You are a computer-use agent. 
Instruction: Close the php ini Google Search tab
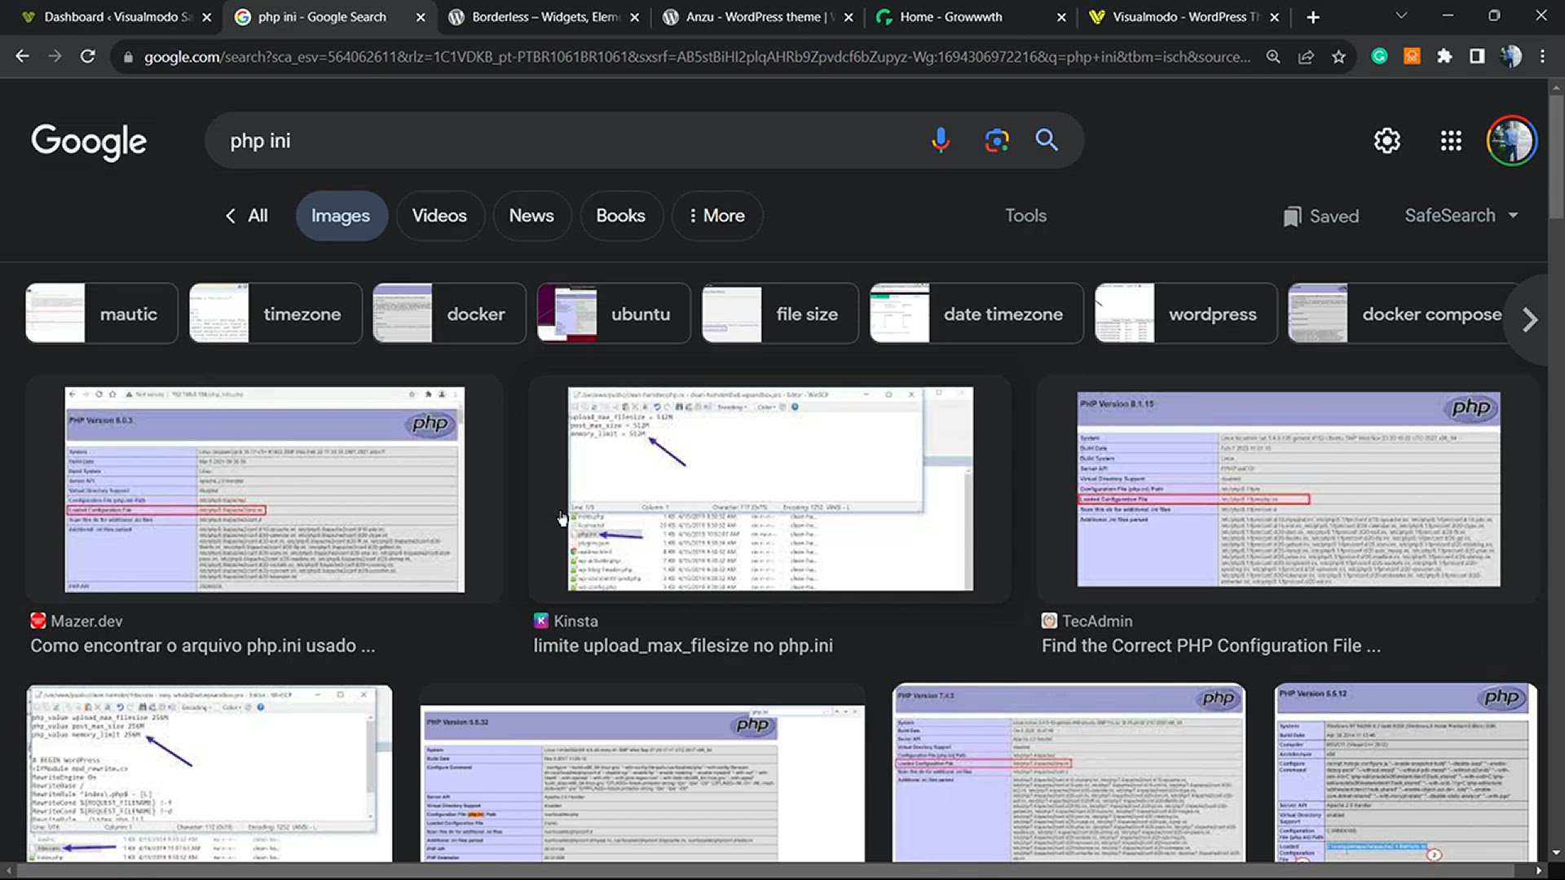pos(421,17)
